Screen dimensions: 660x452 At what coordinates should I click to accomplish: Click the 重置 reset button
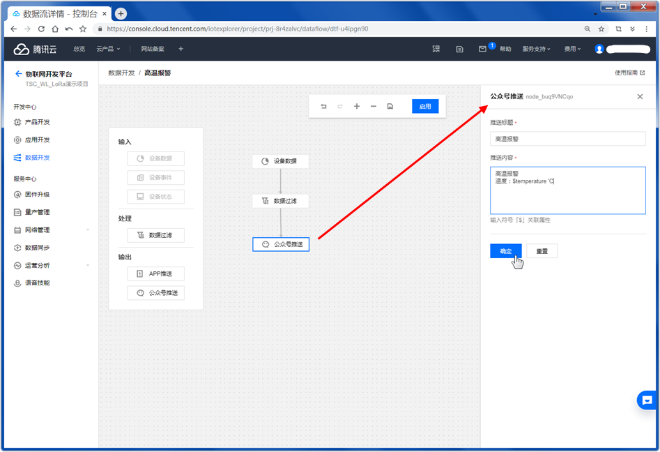point(542,251)
